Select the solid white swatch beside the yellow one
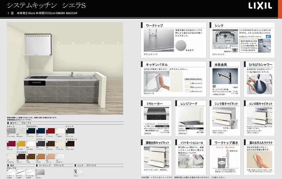The height and width of the screenshot is (179, 282). (x=31, y=144)
